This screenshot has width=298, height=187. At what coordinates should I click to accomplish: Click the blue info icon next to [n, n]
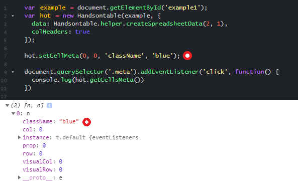(x=49, y=105)
